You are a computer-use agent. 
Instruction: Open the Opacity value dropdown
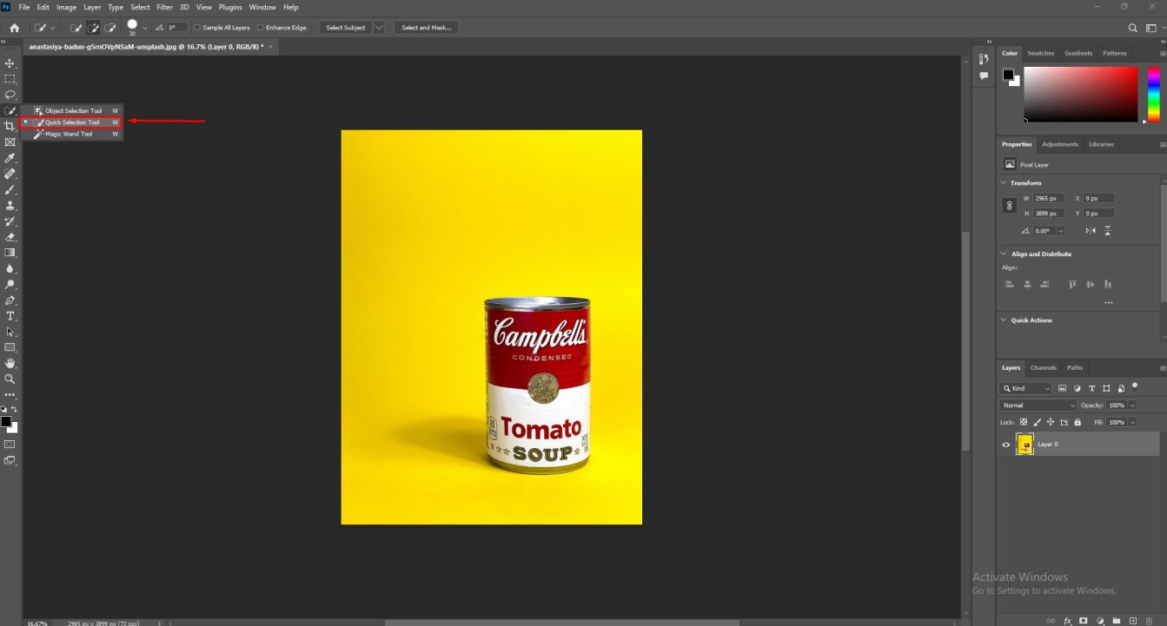click(x=1132, y=405)
